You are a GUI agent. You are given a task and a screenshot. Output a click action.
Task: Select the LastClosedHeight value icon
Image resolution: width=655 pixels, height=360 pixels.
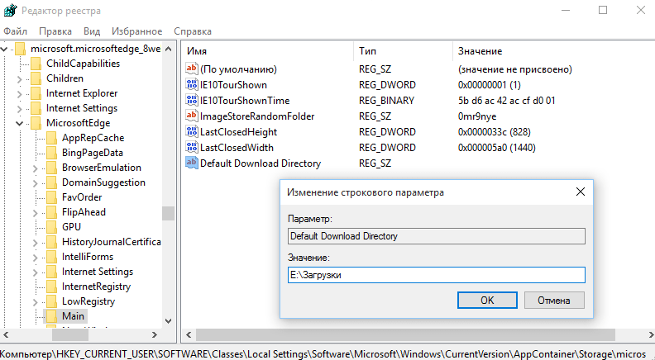click(192, 132)
